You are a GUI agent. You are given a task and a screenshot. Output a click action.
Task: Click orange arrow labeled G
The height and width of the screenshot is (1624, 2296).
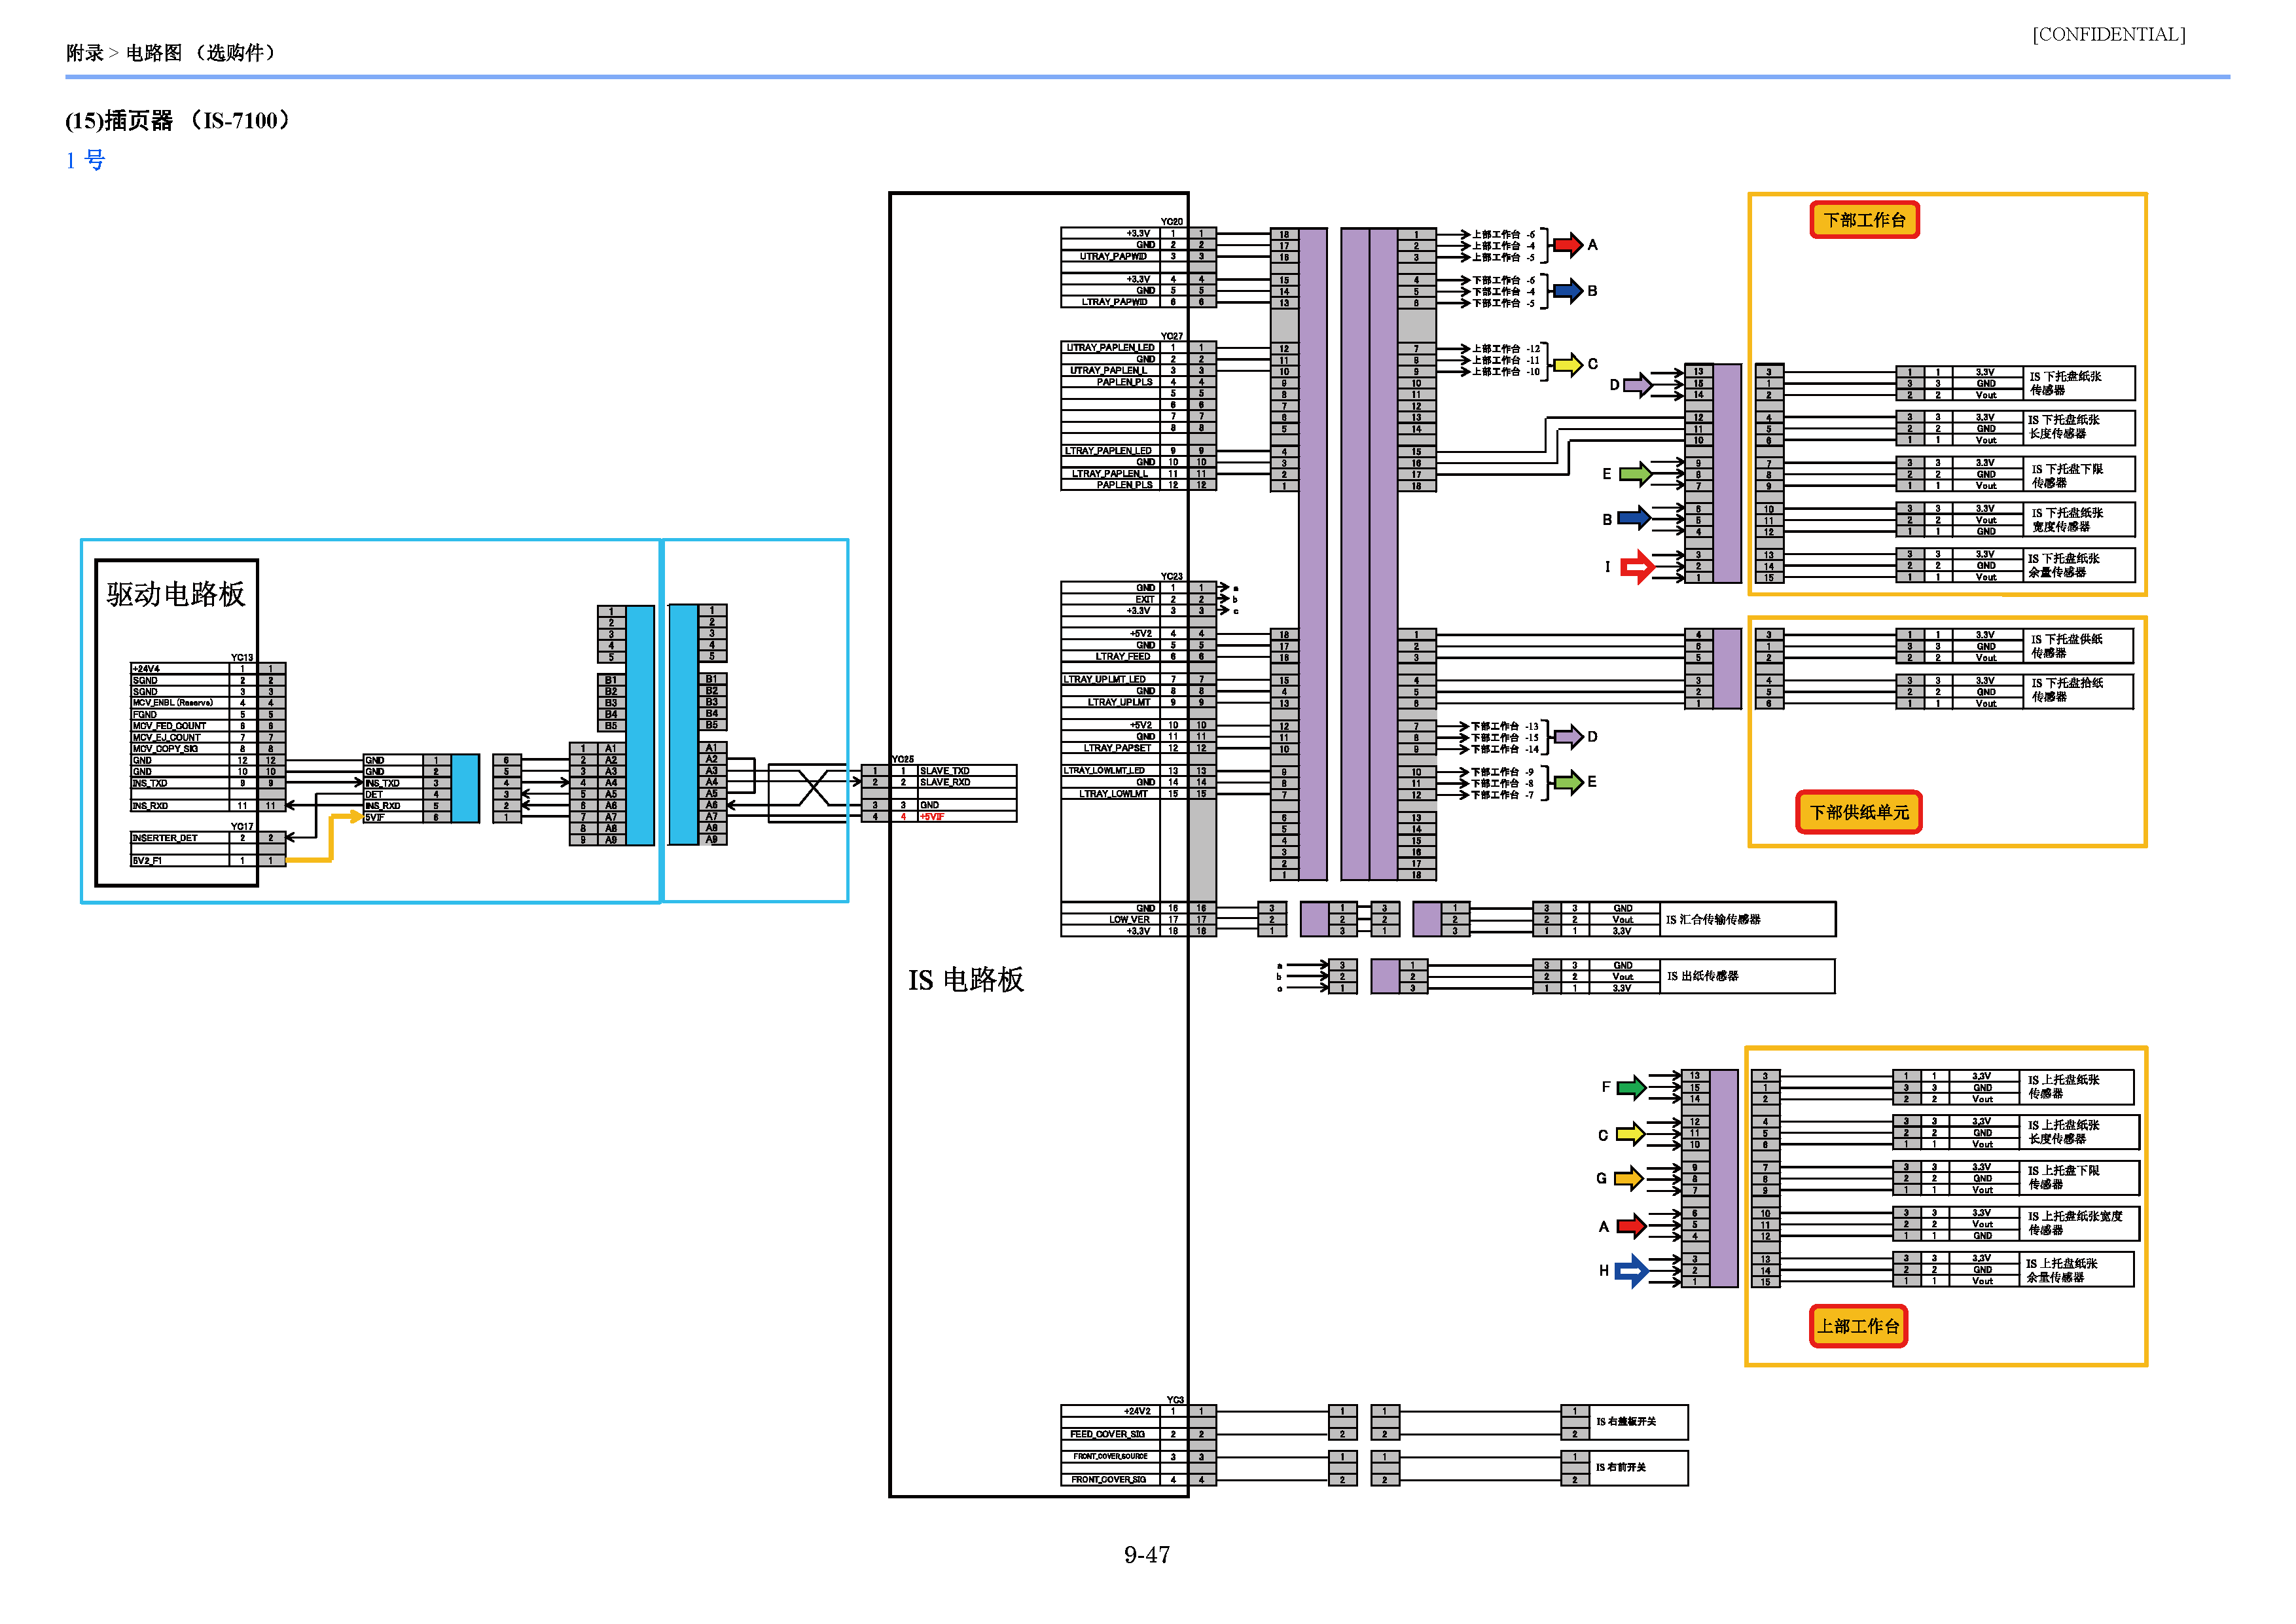pyautogui.click(x=1629, y=1179)
